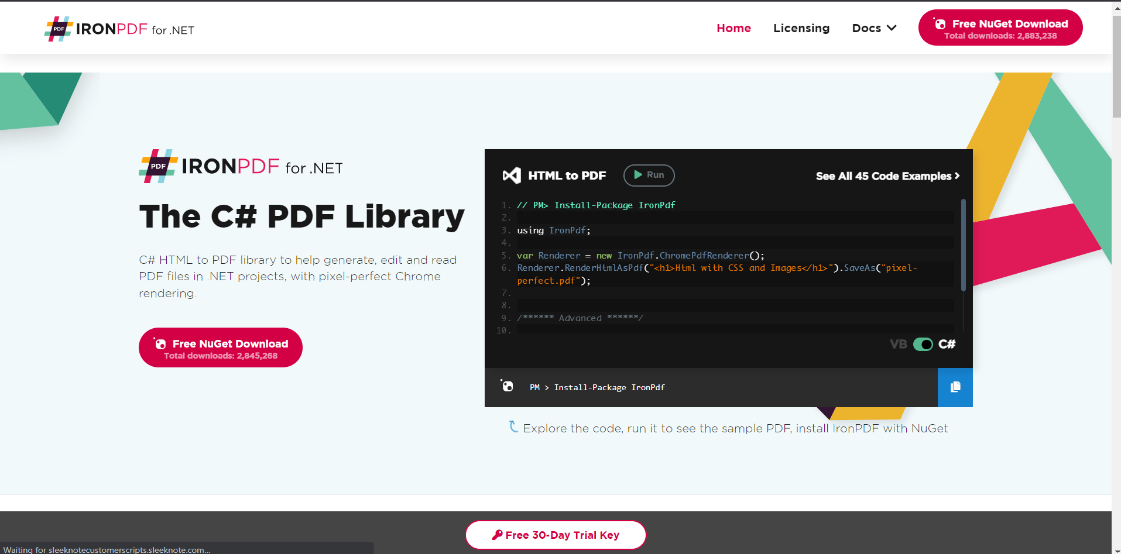Click the header Free NuGet Download button
This screenshot has width=1121, height=554.
click(x=1000, y=27)
